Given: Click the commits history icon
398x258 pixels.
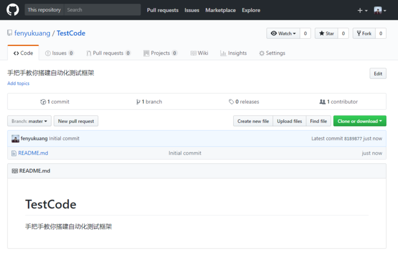Looking at the screenshot, I should pos(43,102).
